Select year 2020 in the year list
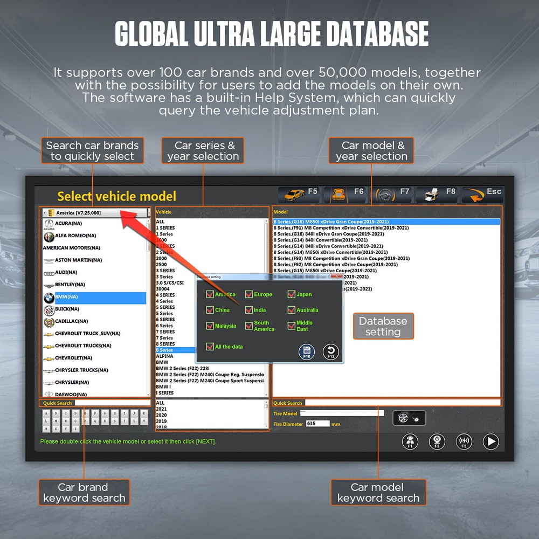Screen dimensions: 539x539 pyautogui.click(x=161, y=415)
